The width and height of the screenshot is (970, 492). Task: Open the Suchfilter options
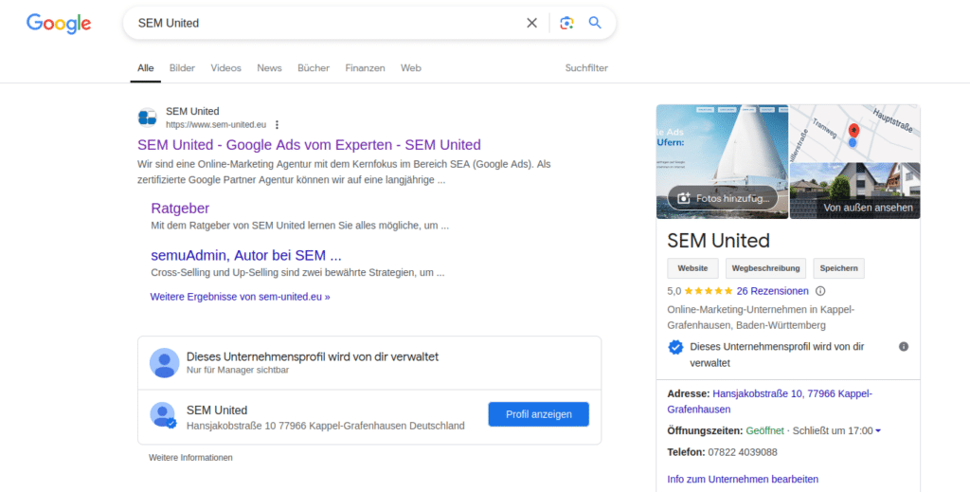pos(586,68)
